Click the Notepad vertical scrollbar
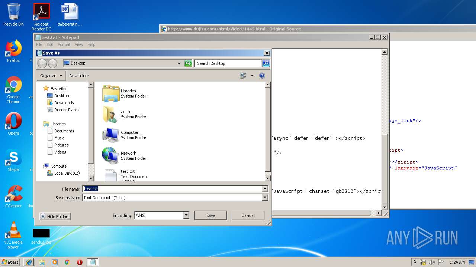 385,130
